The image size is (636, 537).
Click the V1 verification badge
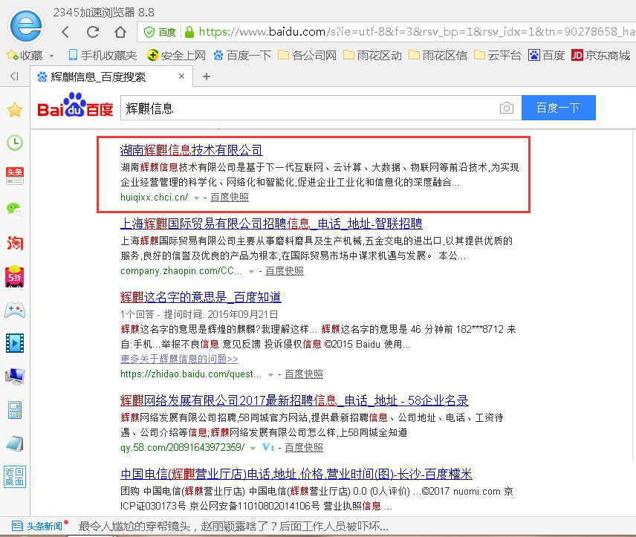coord(268,448)
